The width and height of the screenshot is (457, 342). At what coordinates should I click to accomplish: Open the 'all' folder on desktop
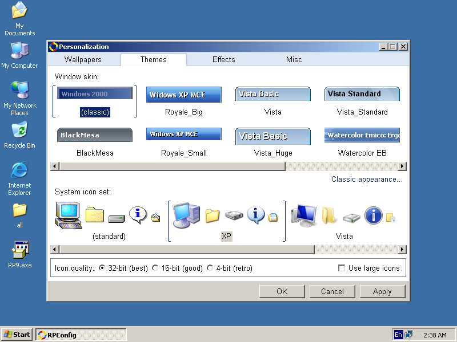19,215
